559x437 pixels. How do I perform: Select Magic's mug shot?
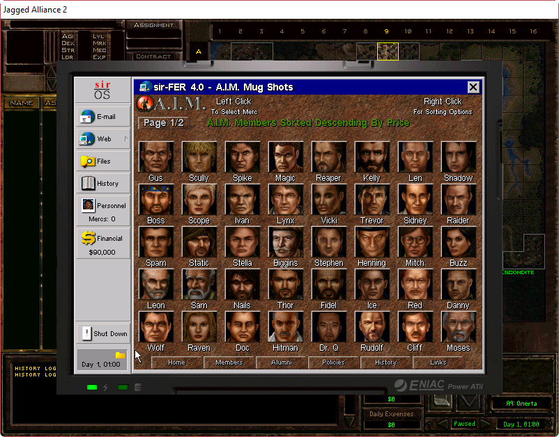(x=286, y=157)
